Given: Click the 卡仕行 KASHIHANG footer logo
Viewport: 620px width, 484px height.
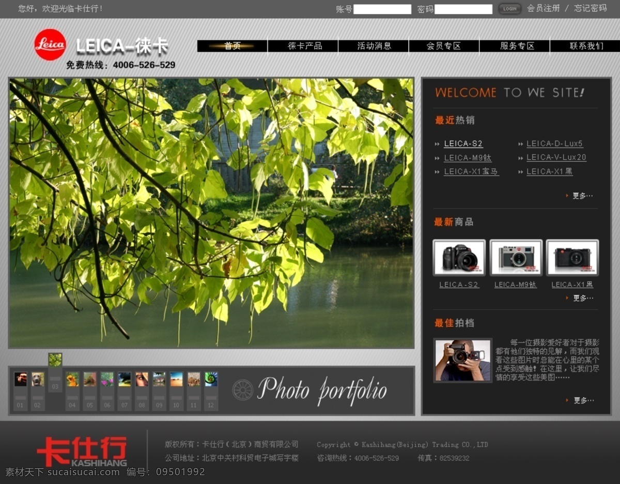Looking at the screenshot, I should point(82,451).
